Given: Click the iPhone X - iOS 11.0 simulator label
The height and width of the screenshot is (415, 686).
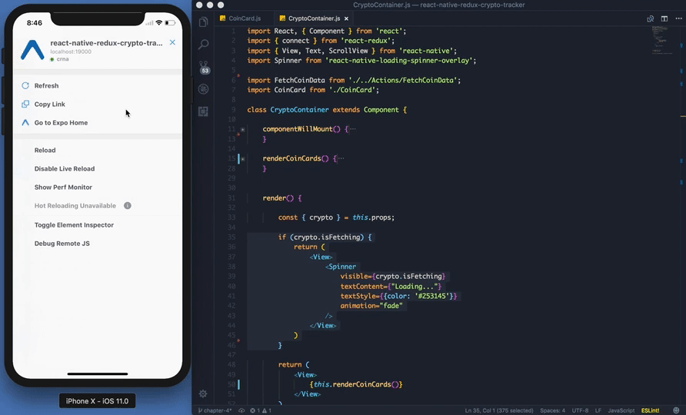Looking at the screenshot, I should coord(97,401).
